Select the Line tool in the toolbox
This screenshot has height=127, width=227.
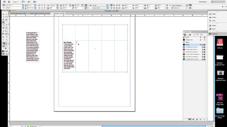point(6,23)
